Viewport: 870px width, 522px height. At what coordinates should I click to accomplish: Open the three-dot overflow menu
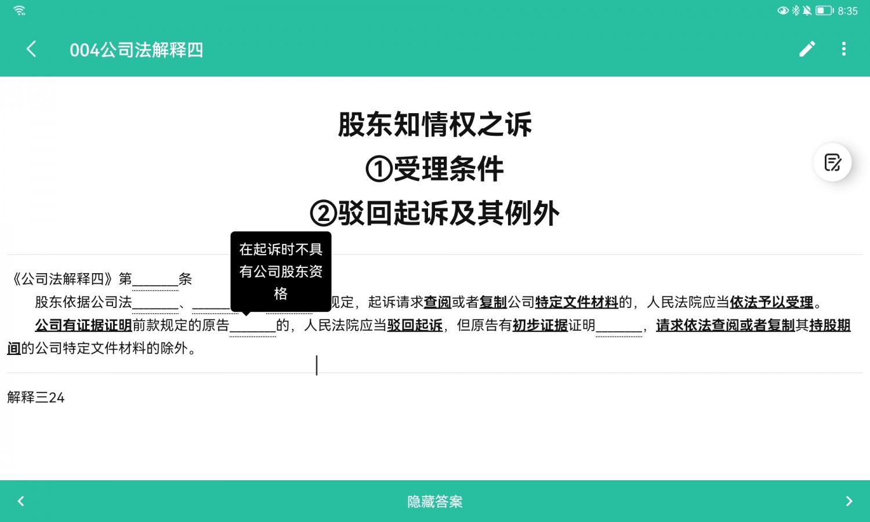pos(843,49)
